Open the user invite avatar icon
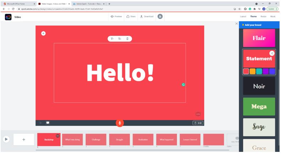The image size is (281, 154). tap(160, 16)
